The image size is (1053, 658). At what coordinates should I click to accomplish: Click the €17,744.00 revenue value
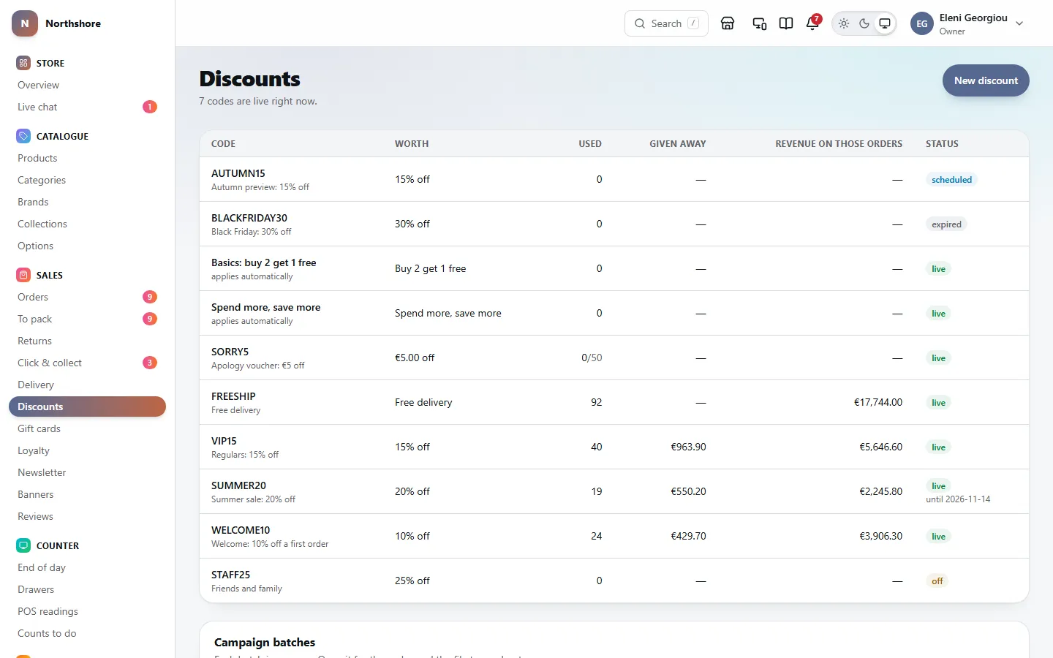878,402
